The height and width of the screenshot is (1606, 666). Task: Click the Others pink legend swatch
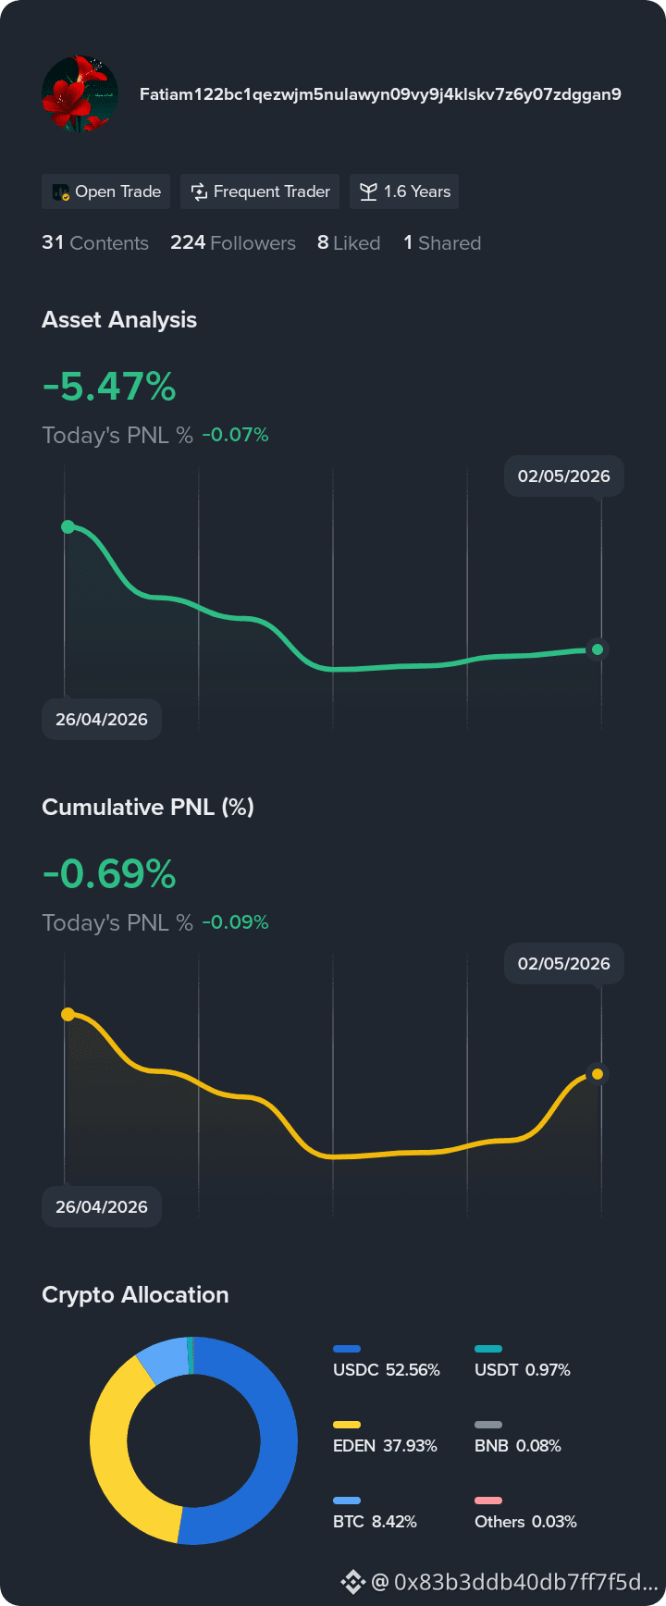[x=488, y=1501]
